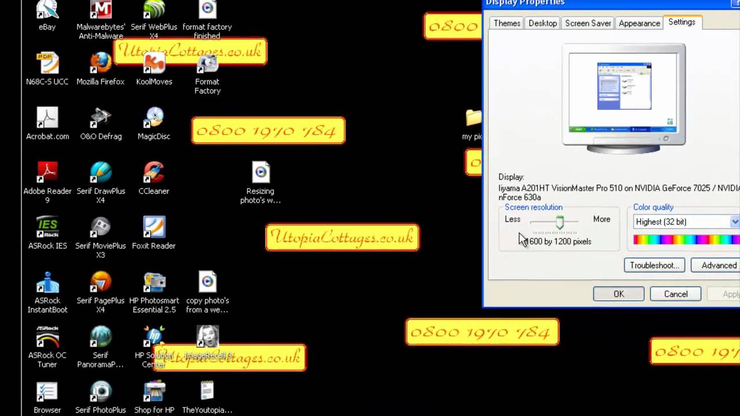Viewport: 740px width, 416px height.
Task: Select the format factory finished file
Action: click(207, 20)
